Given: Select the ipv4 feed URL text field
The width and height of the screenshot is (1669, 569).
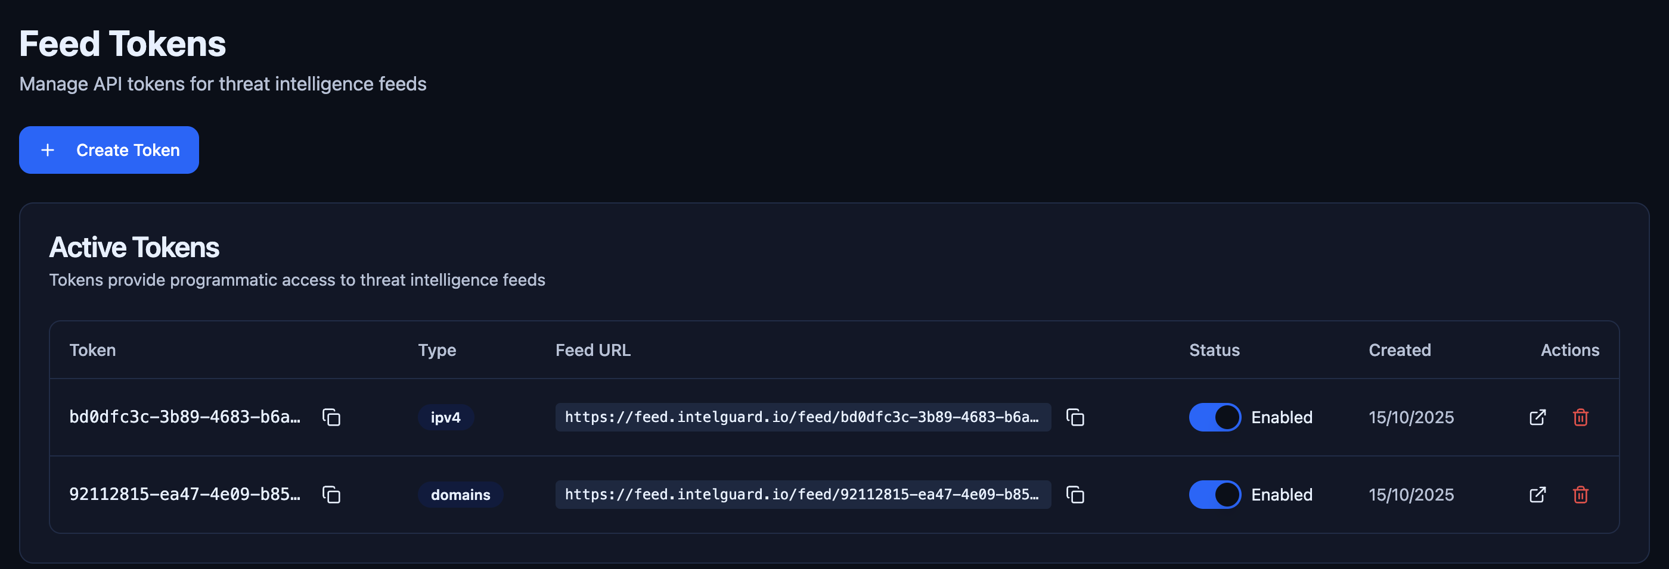Looking at the screenshot, I should [802, 417].
